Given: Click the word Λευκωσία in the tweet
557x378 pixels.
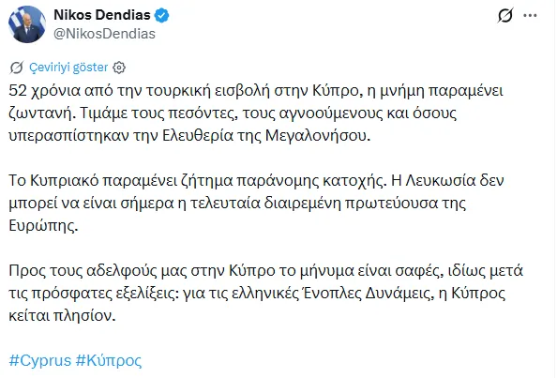Looking at the screenshot, I should pos(441,181).
